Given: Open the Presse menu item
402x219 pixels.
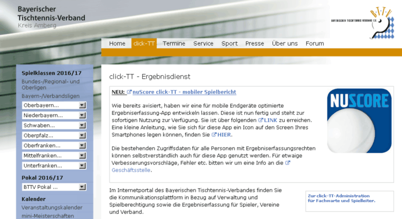Looking at the screenshot, I should coord(255,43).
